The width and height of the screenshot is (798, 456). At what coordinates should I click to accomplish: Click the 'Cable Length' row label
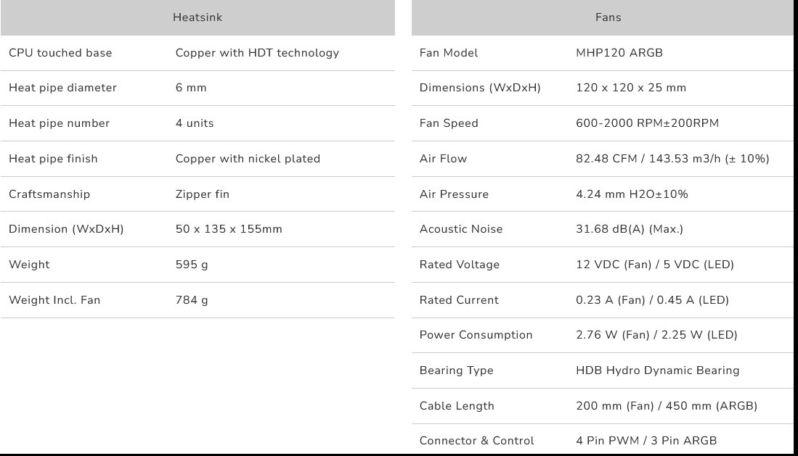(x=457, y=406)
